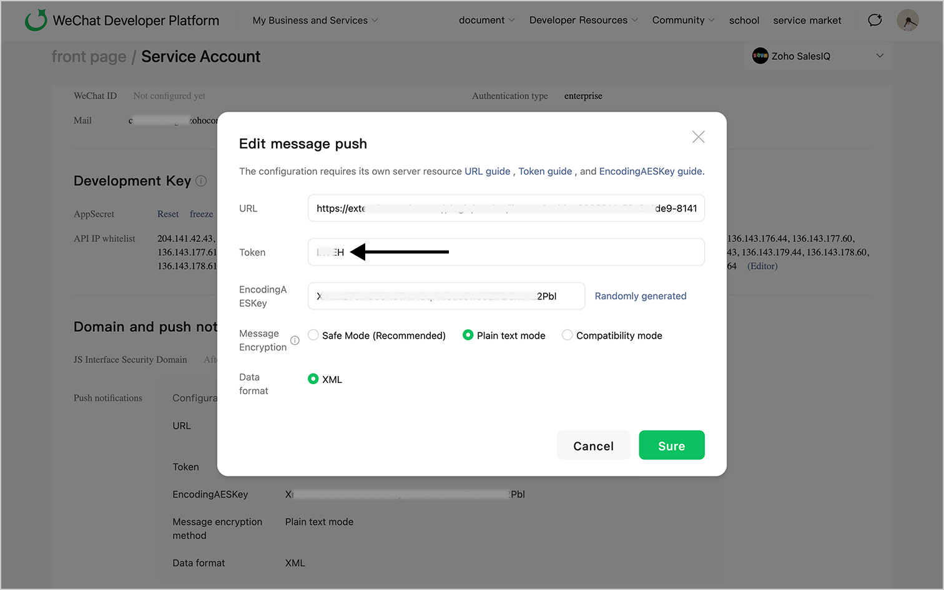944x590 pixels.
Task: Select the XML data format radio button
Action: 313,379
